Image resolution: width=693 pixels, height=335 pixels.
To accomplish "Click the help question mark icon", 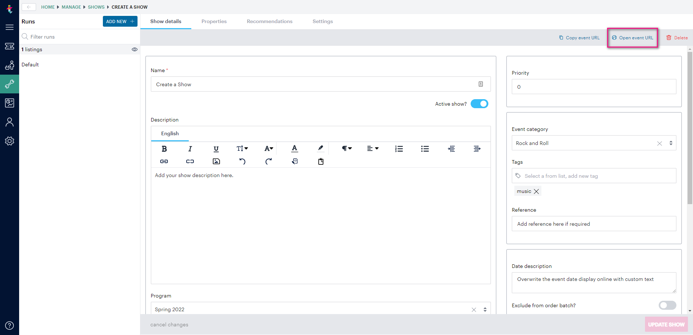I will coord(10,325).
